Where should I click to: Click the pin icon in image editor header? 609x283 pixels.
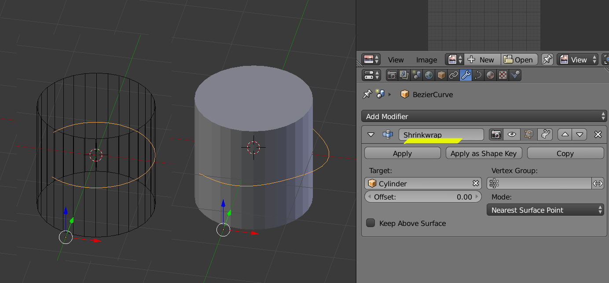547,60
